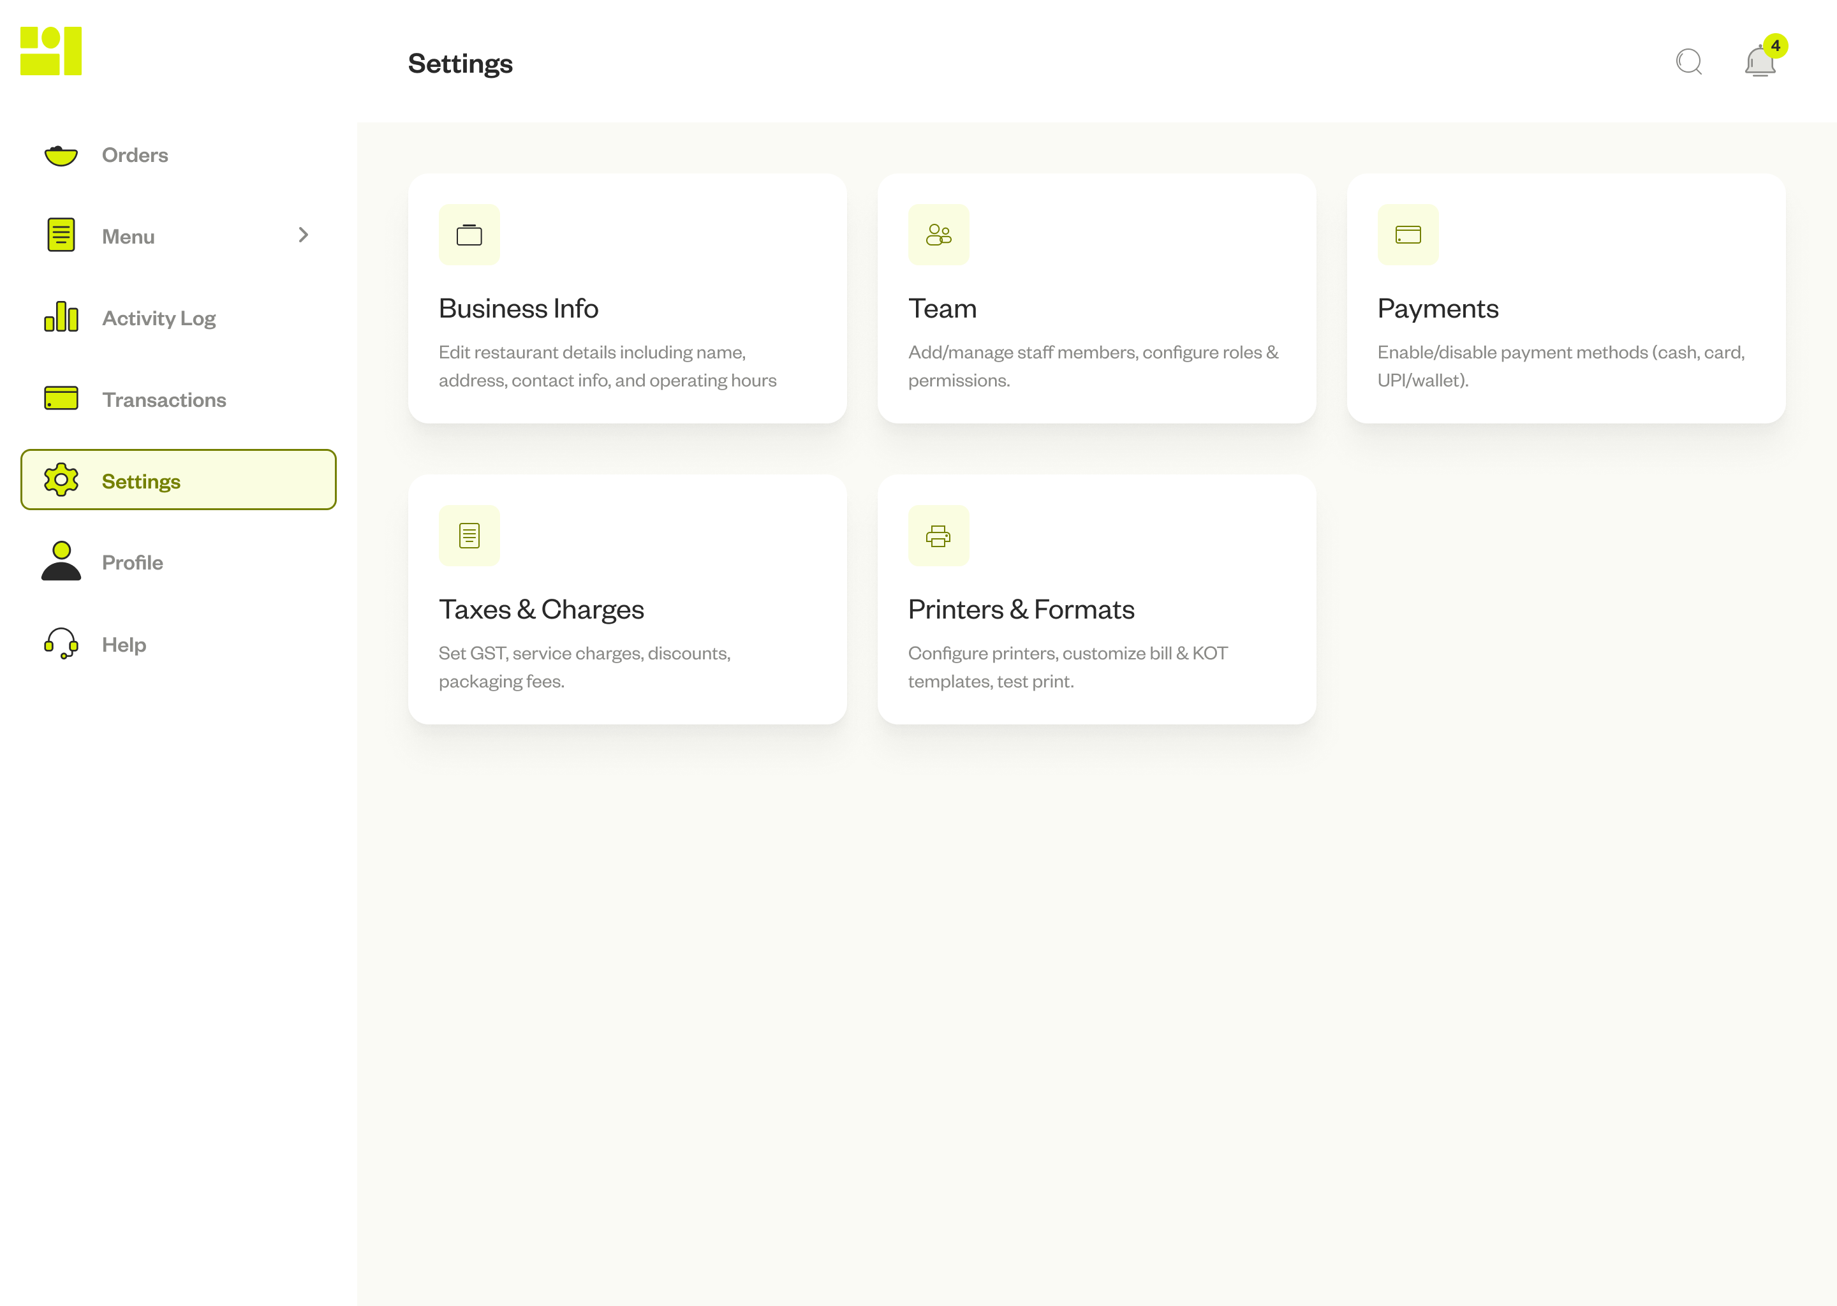Open the Profile sidebar item
Image resolution: width=1837 pixels, height=1306 pixels.
click(x=133, y=562)
